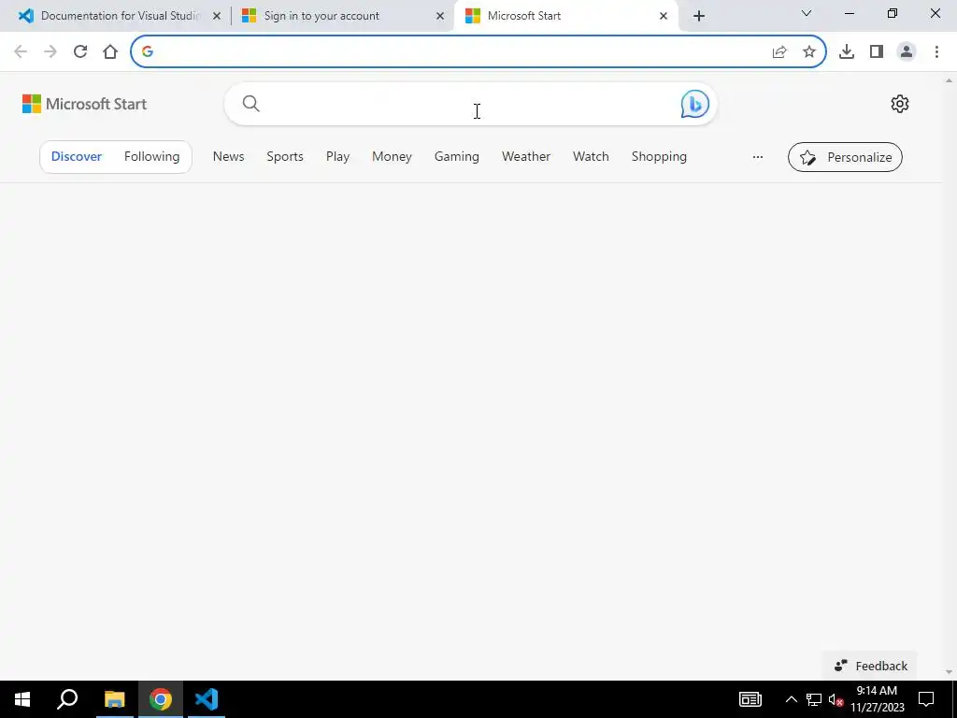Open the Windows Start menu
This screenshot has width=957, height=718.
click(x=22, y=699)
